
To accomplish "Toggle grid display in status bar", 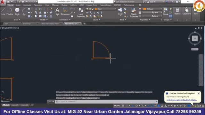I will [123, 106].
